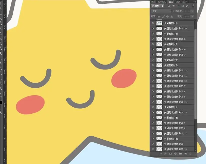
Task: Hide layer 矢量智能对象 副本 2
Action: pos(153,39)
